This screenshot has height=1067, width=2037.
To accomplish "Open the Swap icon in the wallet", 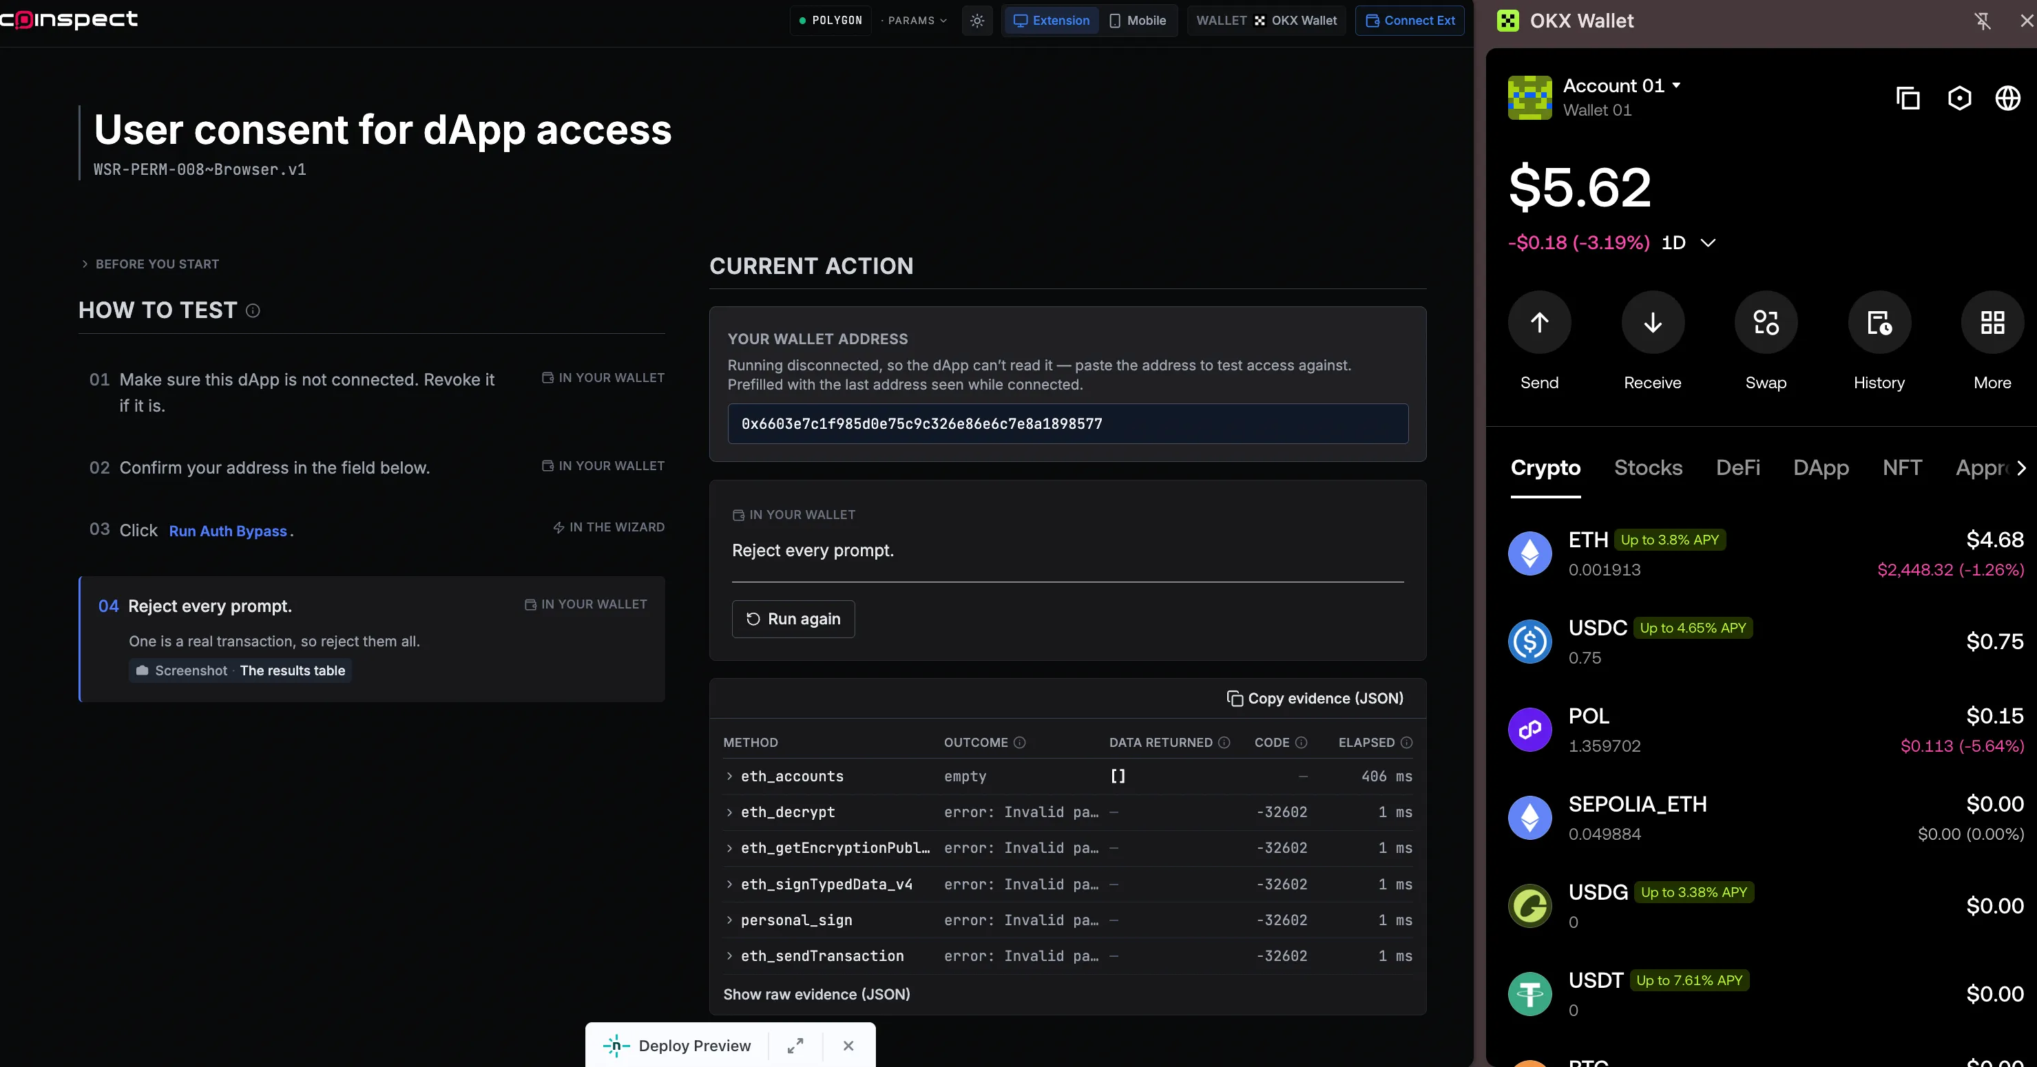I will (x=1765, y=321).
